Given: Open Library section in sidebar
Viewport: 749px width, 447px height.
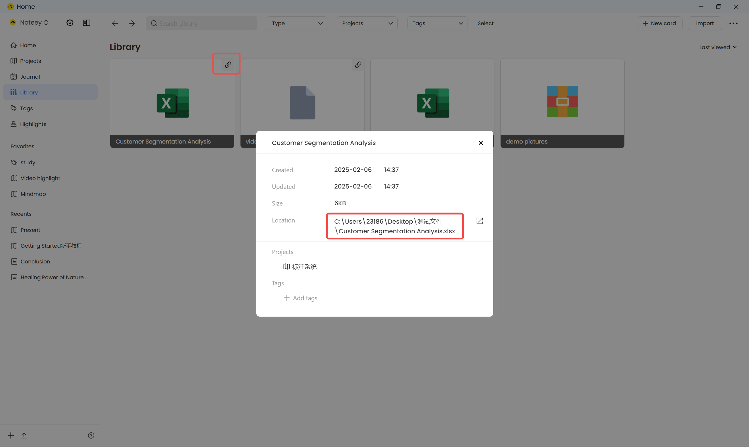Looking at the screenshot, I should [x=29, y=93].
